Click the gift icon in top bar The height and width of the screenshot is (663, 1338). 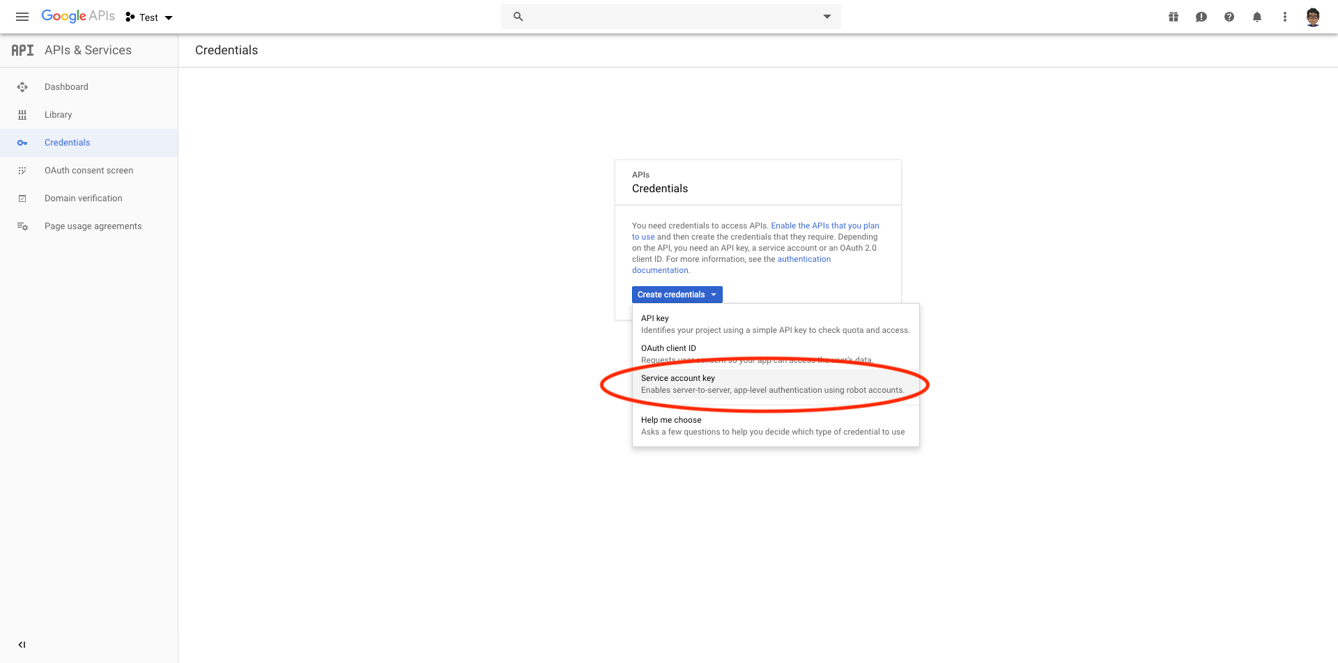(x=1174, y=17)
